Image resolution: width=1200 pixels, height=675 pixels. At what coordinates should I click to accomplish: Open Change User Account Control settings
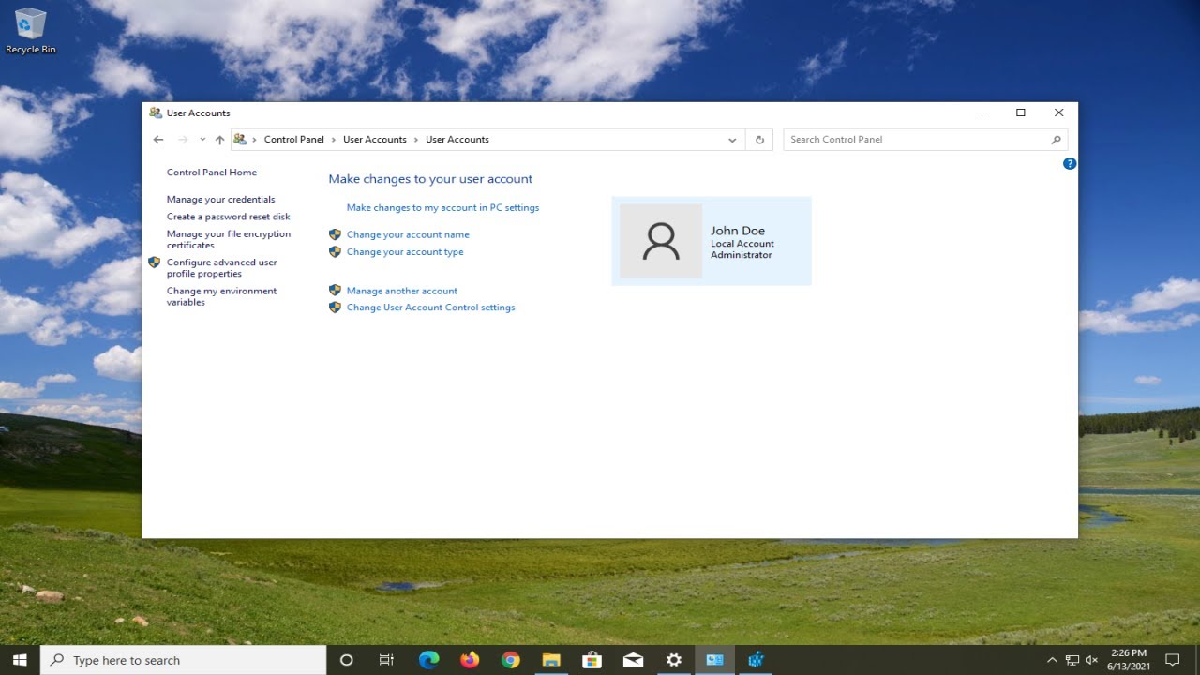coord(430,307)
